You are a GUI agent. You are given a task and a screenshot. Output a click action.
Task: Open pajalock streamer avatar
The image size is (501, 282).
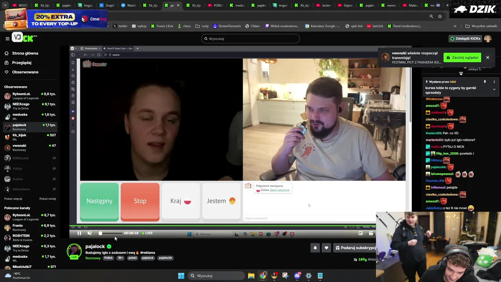pos(74,251)
